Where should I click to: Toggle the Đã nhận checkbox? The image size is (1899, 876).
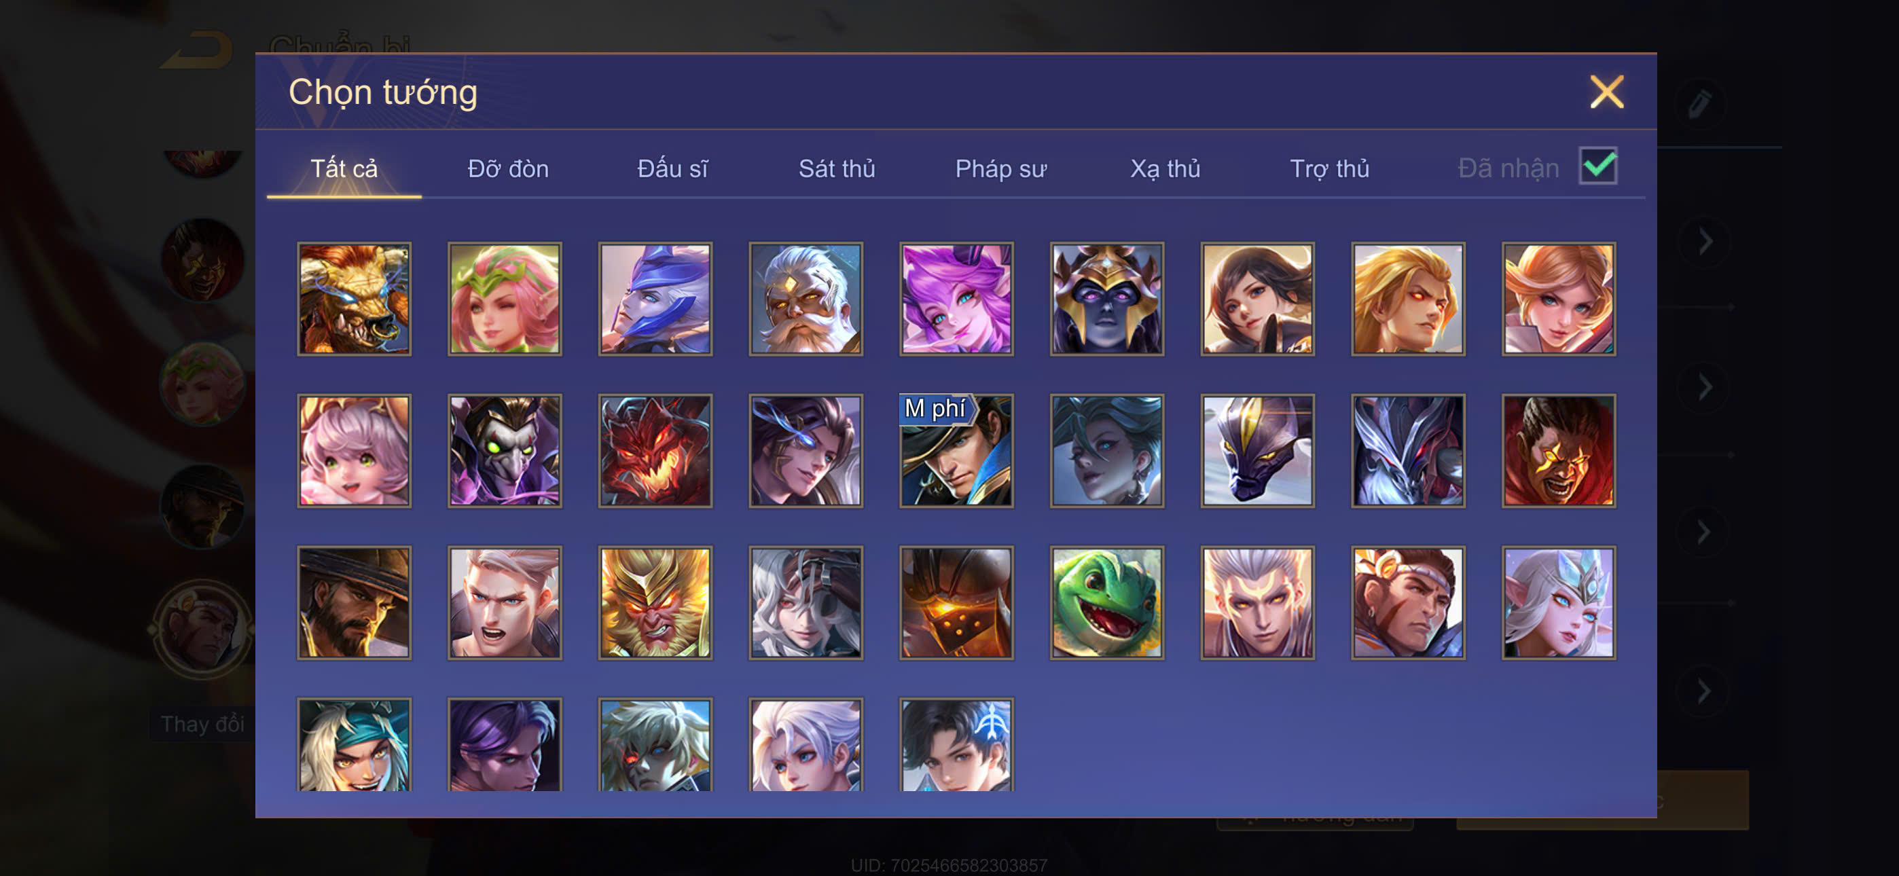click(1597, 166)
